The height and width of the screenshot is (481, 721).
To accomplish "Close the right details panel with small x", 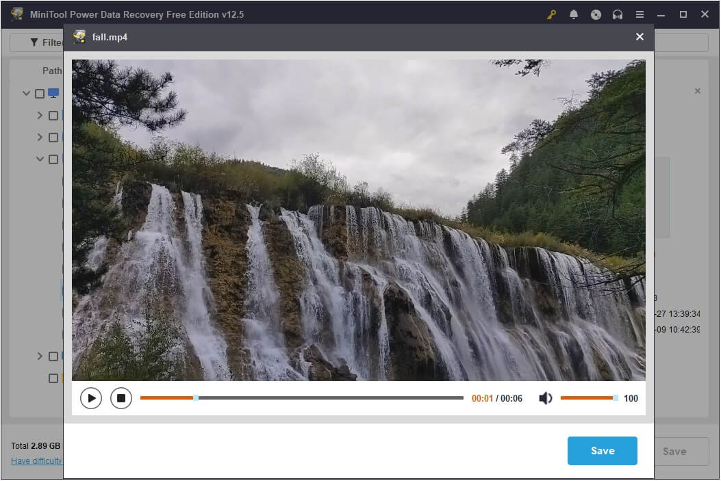I will [x=698, y=91].
